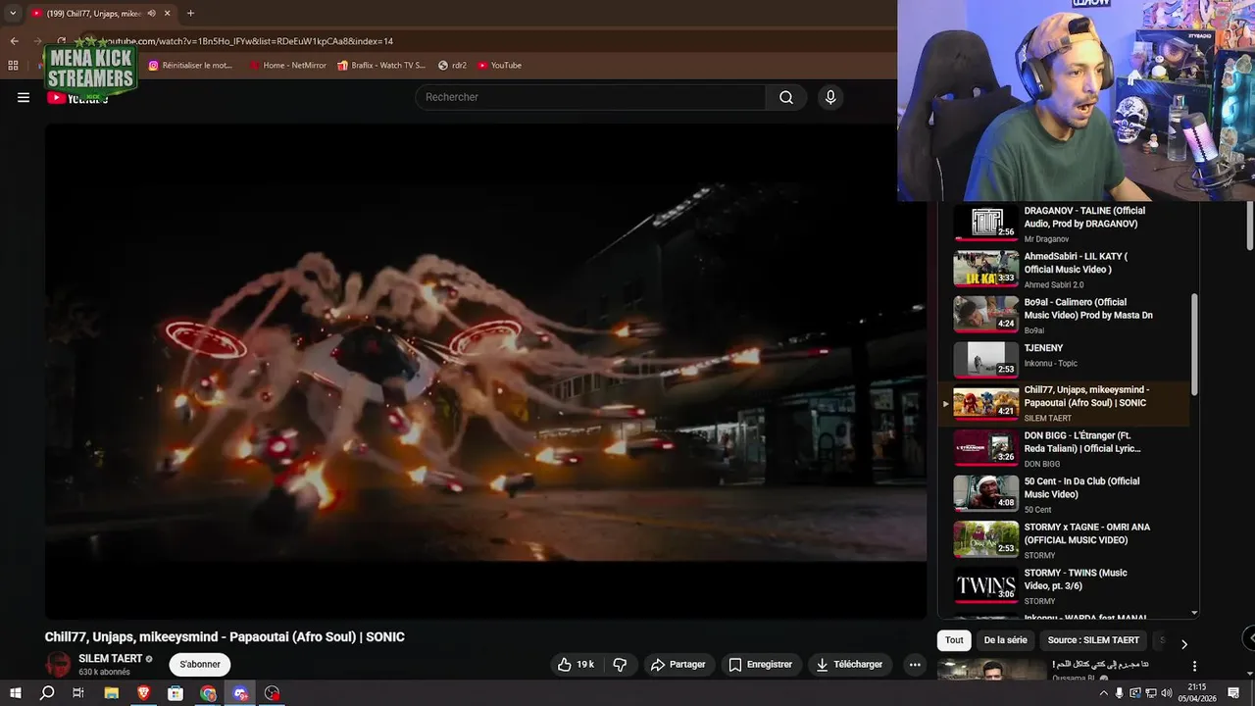The width and height of the screenshot is (1255, 706).
Task: Play TJENENY by Inkonnu in playlist
Action: (x=1064, y=360)
